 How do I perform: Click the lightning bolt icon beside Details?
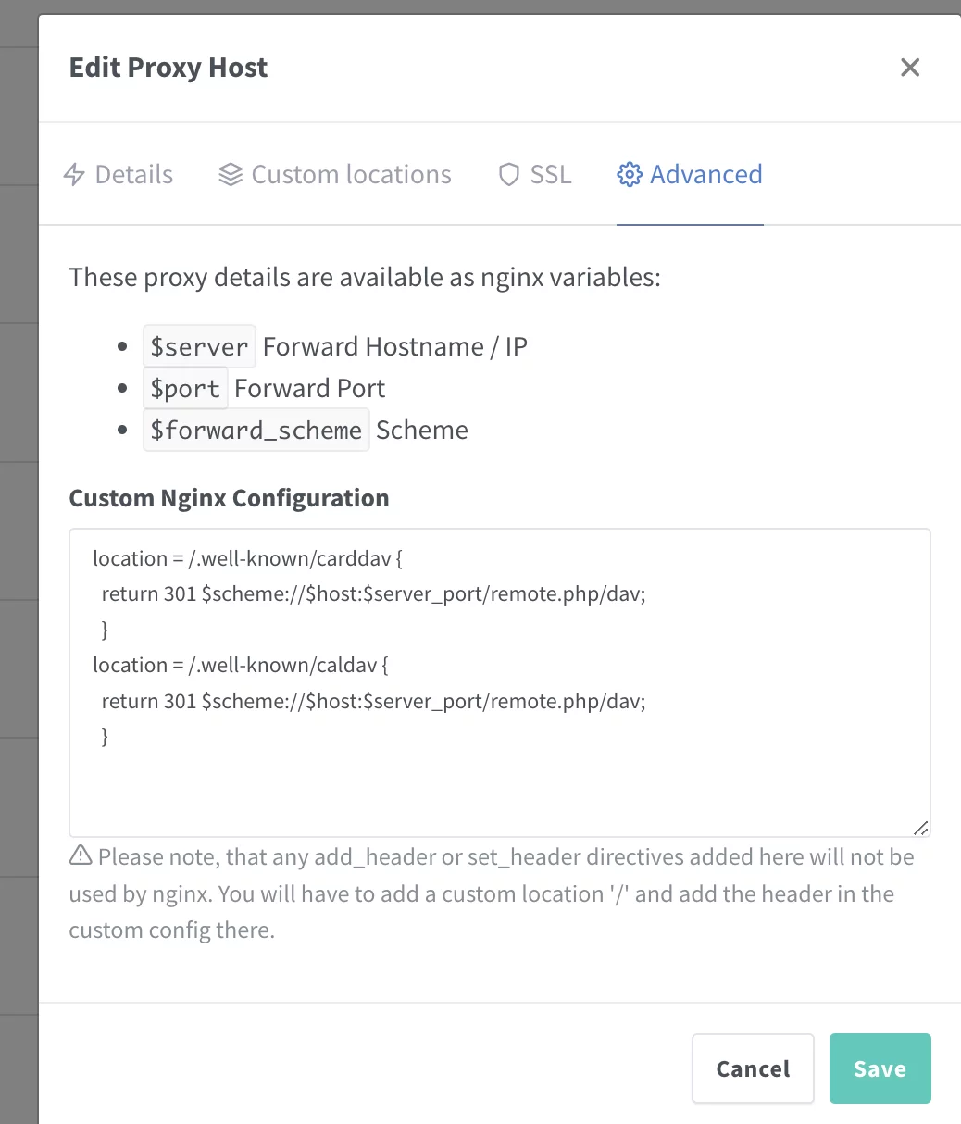tap(74, 175)
